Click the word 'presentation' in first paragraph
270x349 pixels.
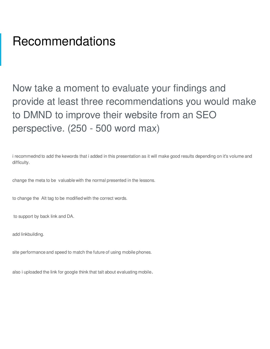point(128,156)
